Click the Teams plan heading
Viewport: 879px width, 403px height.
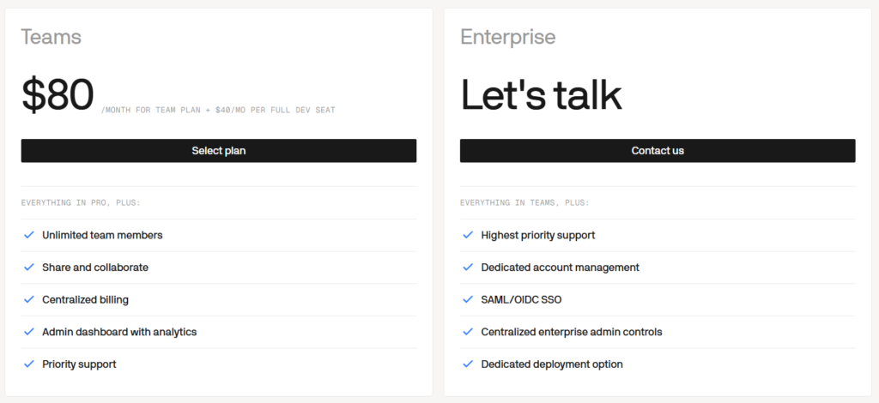click(51, 37)
